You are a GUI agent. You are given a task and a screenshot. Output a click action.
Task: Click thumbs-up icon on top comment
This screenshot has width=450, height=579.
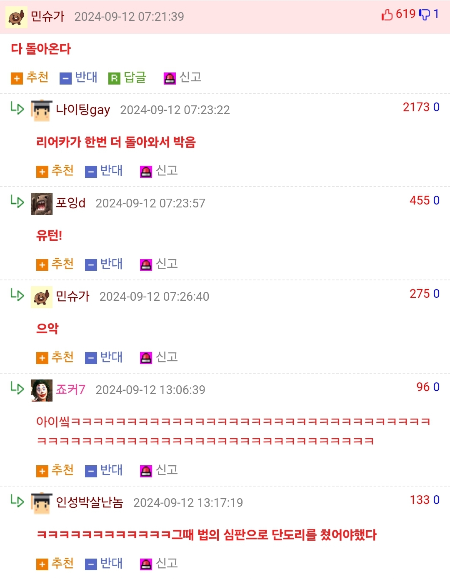click(x=387, y=15)
